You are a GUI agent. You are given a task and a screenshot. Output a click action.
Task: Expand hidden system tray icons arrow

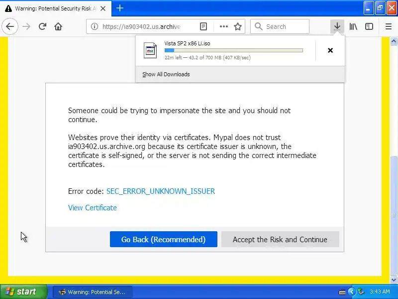[x=351, y=292]
